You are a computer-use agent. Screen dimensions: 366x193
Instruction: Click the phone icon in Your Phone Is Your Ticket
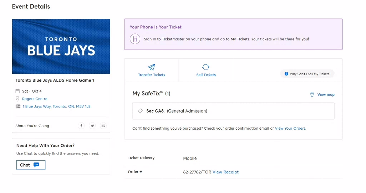(x=135, y=39)
